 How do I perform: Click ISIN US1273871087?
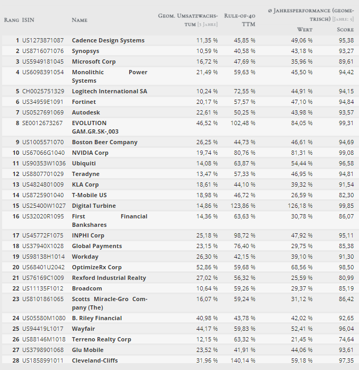click(43, 40)
